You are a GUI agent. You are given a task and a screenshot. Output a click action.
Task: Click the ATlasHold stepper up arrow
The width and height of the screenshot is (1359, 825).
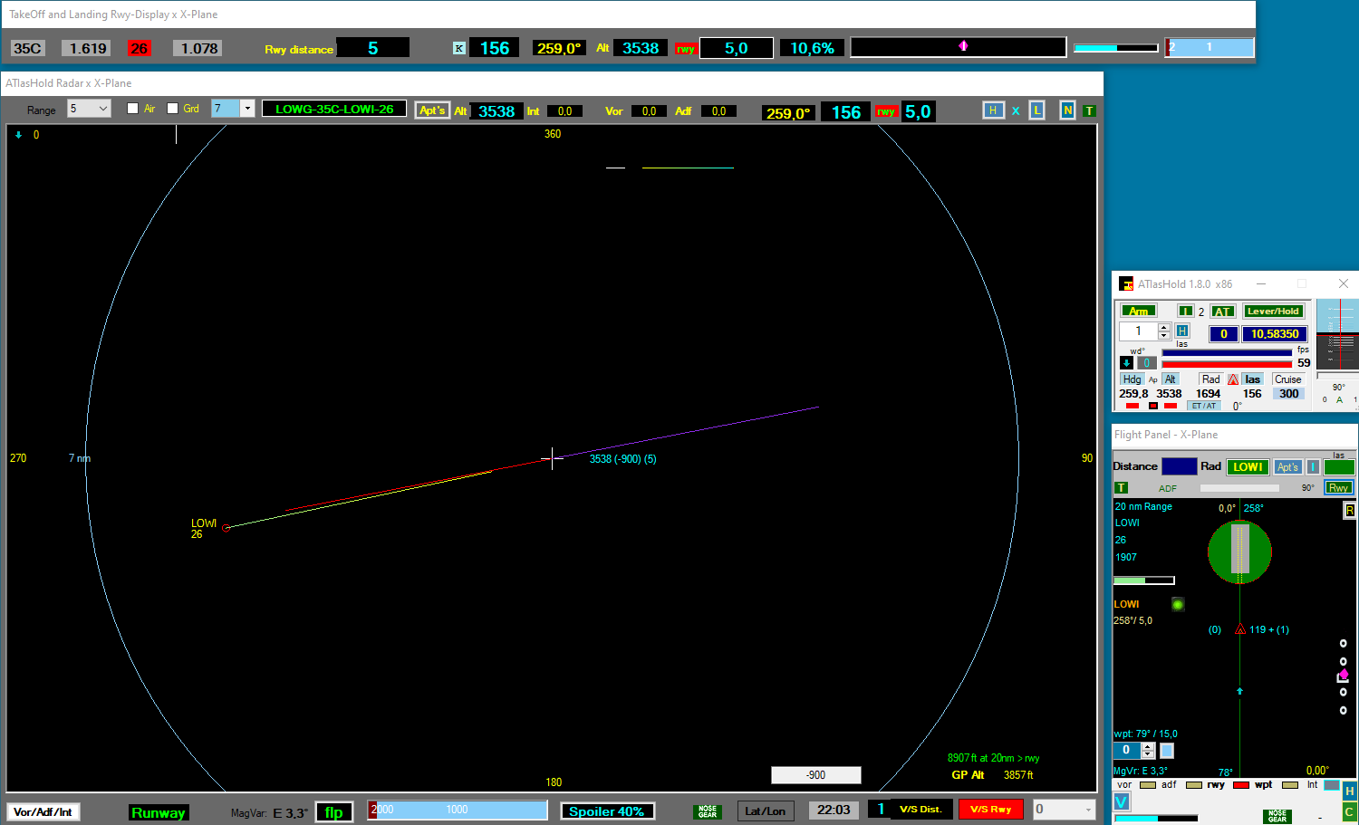[1164, 327]
